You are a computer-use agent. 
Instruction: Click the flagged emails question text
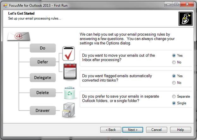[117, 78]
